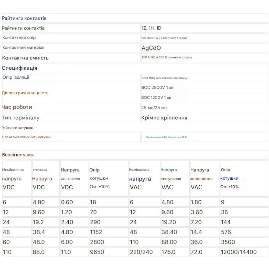Viewport: 269px width, 269px height.
Task: Click the "25 мс/25 мс" value cell
Action: [x=154, y=108]
